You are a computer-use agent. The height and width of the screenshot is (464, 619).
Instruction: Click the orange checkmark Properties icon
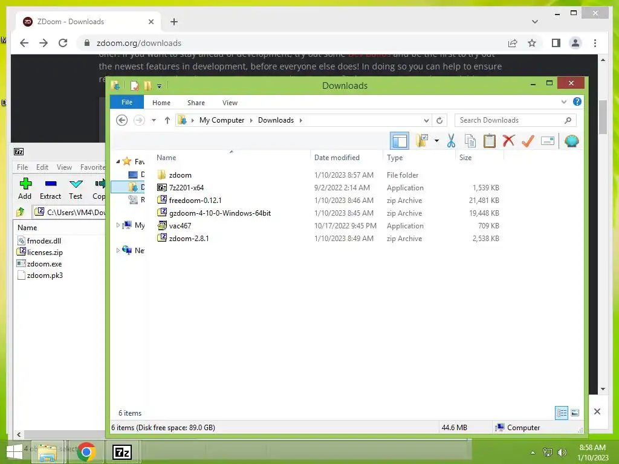click(528, 140)
